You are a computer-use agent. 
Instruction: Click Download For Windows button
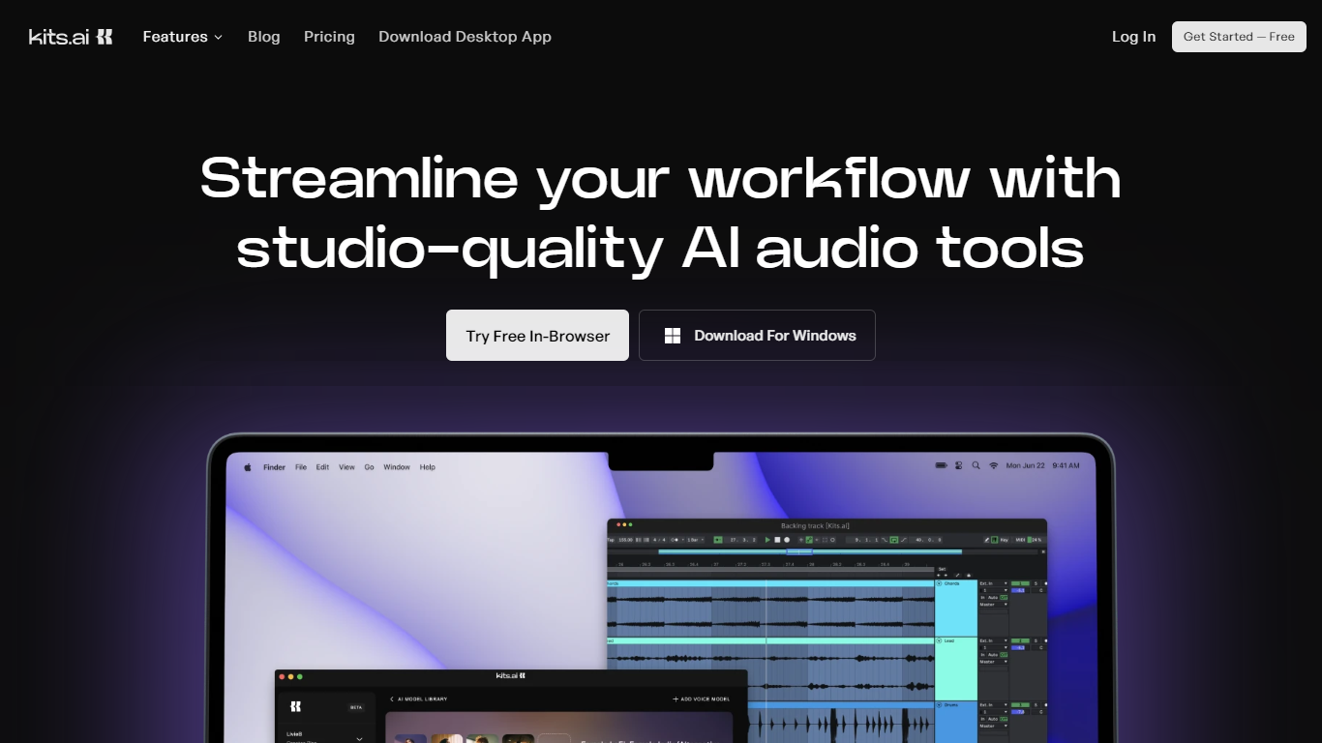click(757, 336)
